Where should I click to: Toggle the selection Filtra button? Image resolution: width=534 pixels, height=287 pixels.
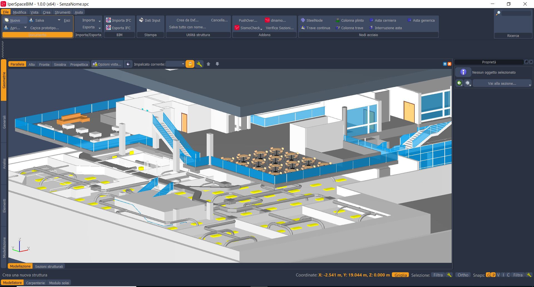click(x=438, y=275)
